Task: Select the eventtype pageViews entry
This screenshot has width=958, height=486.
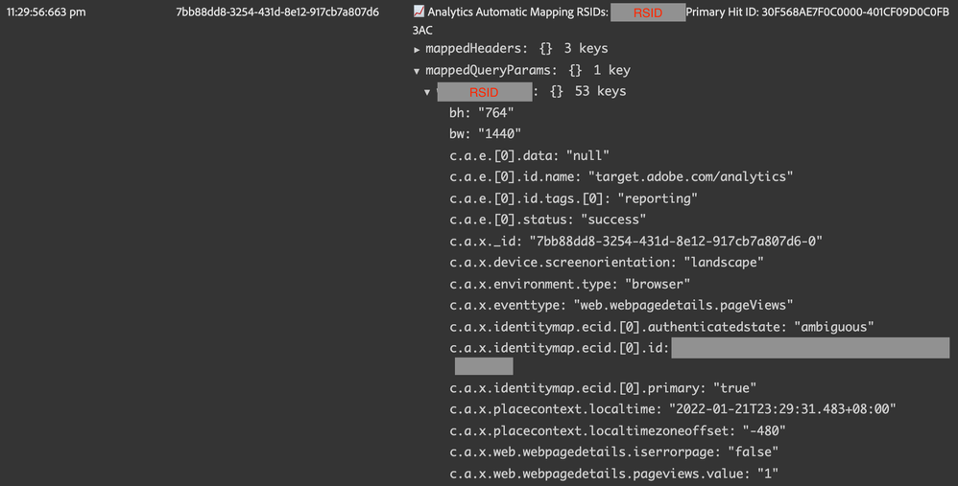Action: 621,305
